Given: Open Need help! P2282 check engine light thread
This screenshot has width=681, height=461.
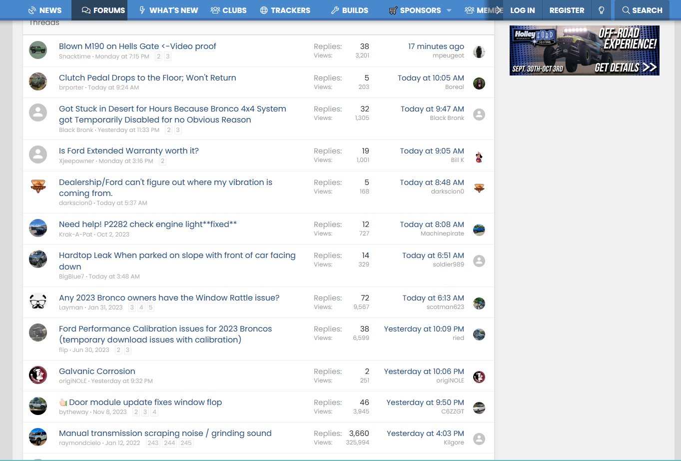Looking at the screenshot, I should pyautogui.click(x=148, y=224).
